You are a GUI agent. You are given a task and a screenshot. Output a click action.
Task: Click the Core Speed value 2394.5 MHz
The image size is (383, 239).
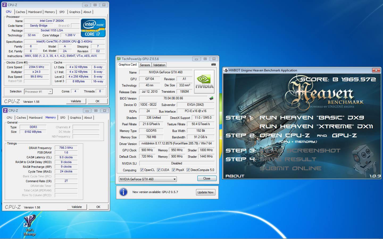pos(37,67)
